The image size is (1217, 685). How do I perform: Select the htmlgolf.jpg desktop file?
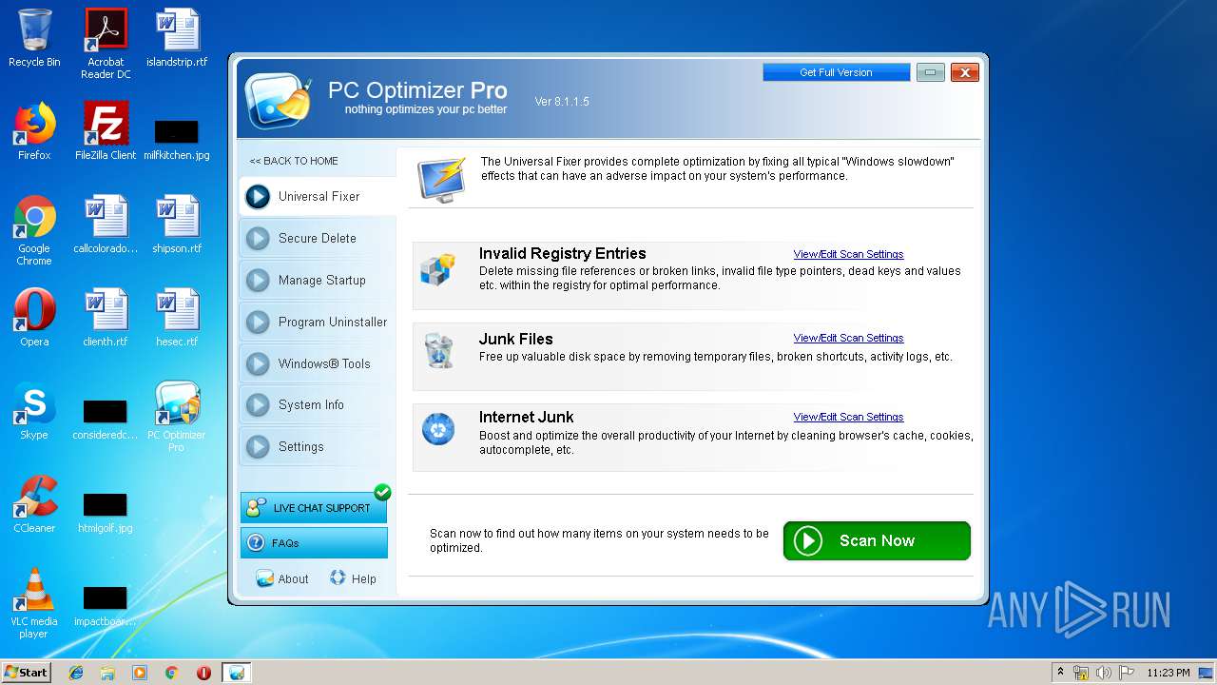tap(106, 514)
